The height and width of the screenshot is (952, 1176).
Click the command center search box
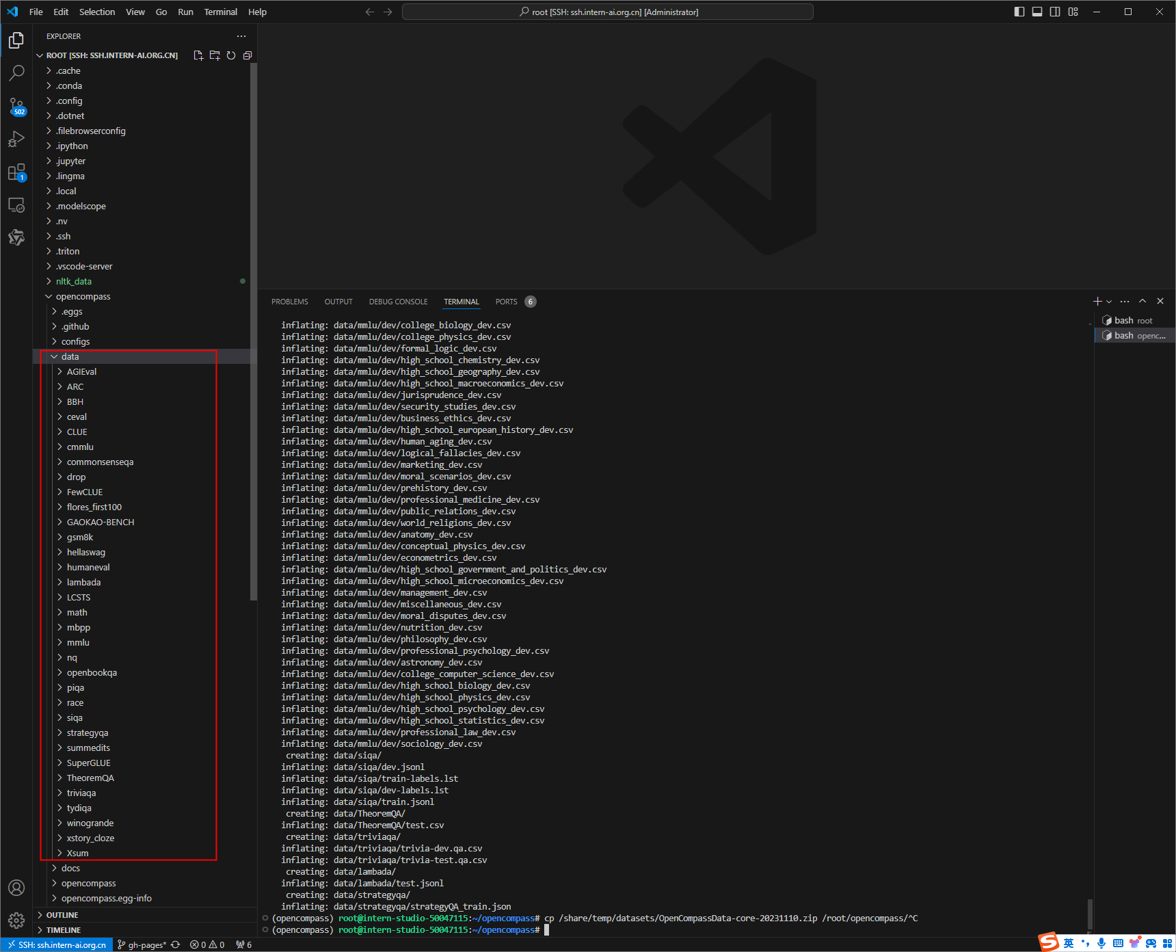point(608,12)
